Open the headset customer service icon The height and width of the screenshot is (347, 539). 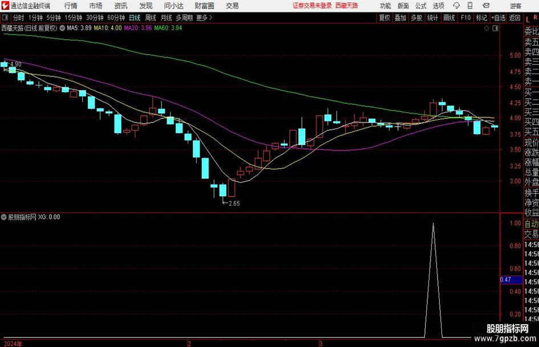click(x=456, y=6)
